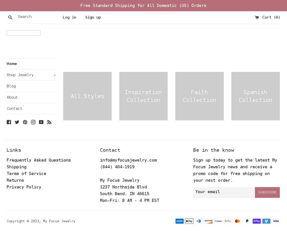Open the RSS feed icon
Screen dimensions: 287x231
pyautogui.click(x=49, y=122)
